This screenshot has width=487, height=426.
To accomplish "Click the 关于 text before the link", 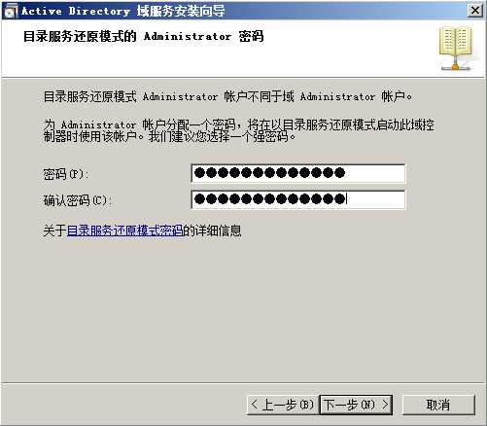I will 55,231.
